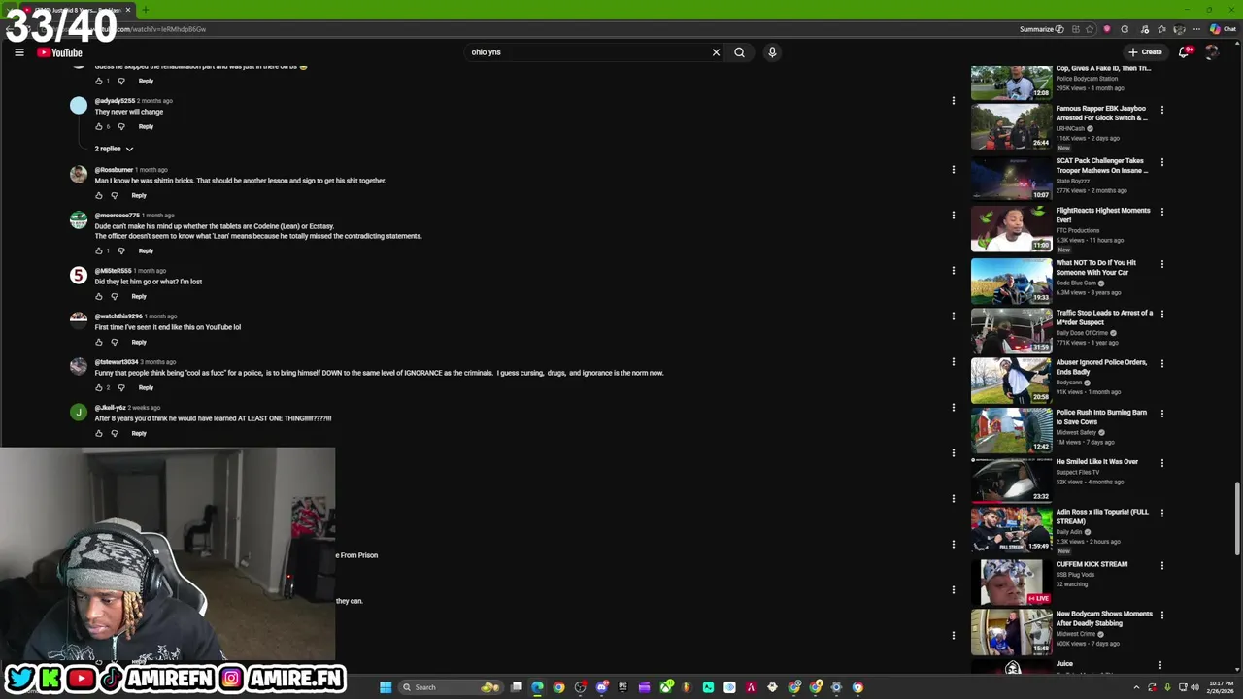This screenshot has height=699, width=1243.
Task: Open a new browser tab with plus
Action: click(146, 10)
